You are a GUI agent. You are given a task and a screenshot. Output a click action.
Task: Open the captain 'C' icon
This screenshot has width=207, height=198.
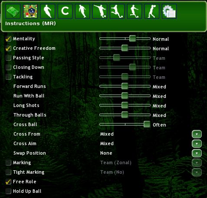pyautogui.click(x=65, y=11)
